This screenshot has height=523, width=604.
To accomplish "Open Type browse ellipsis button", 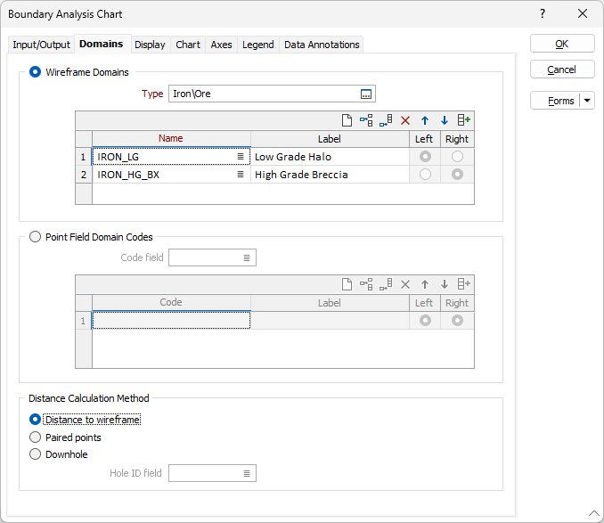I will [366, 94].
